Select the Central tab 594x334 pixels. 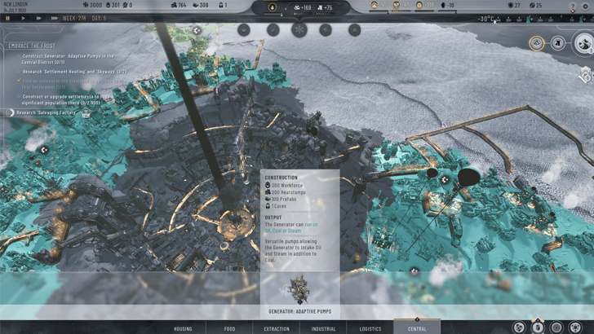click(x=417, y=327)
